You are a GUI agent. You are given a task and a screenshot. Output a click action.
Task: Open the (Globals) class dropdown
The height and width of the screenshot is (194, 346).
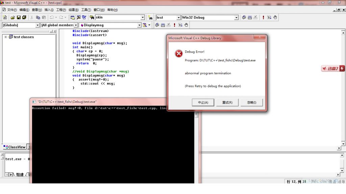[38, 25]
